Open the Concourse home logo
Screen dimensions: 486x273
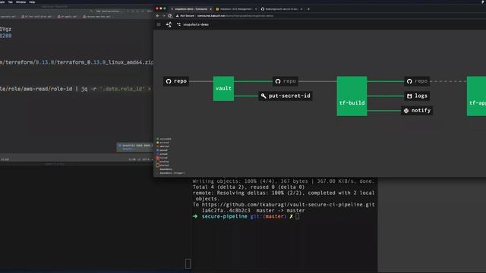169,24
